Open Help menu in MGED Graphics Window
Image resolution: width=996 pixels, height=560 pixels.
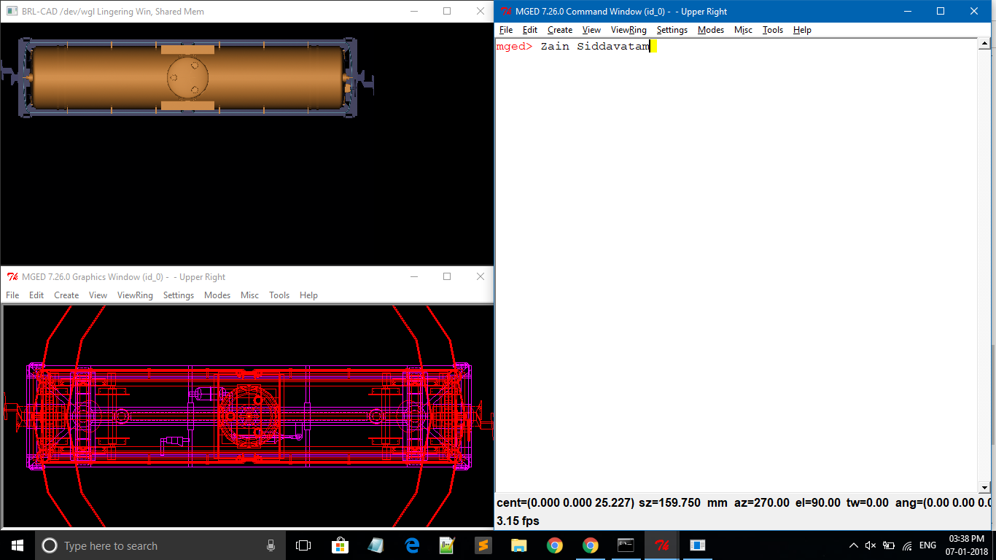tap(308, 295)
